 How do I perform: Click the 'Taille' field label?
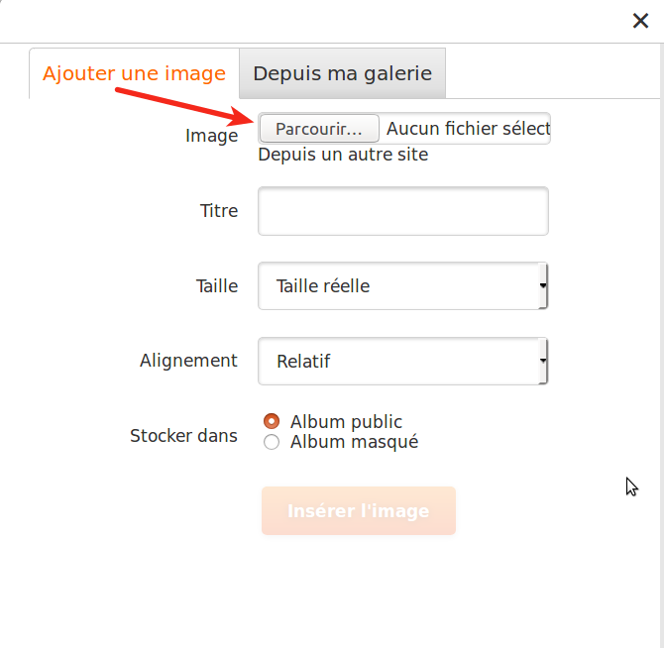point(217,286)
